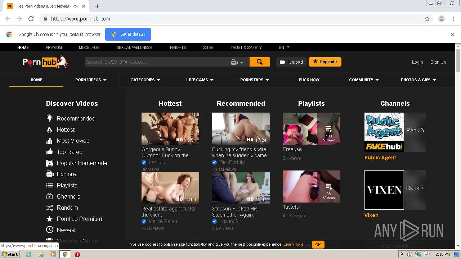
Task: Open the SITES top bar item
Action: click(208, 47)
